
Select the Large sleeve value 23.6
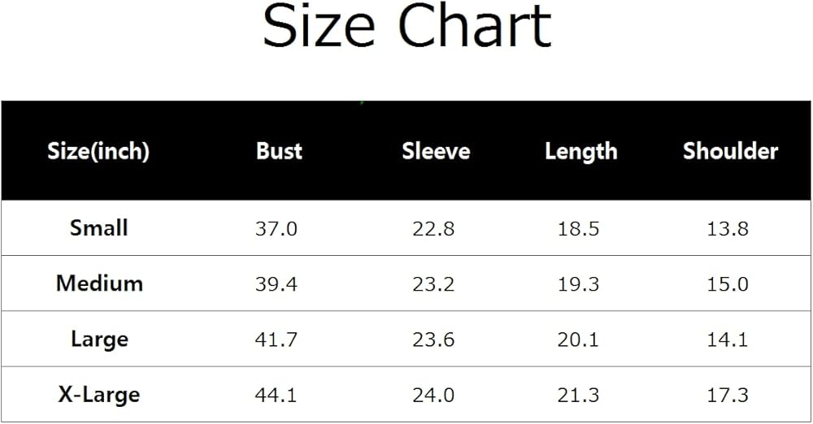(x=433, y=340)
